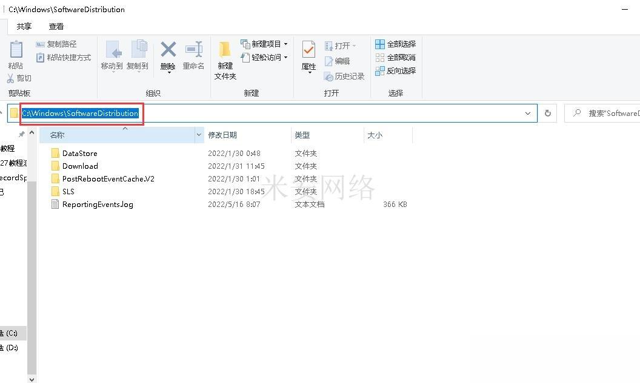Switch to the Share ribbon tab
The width and height of the screenshot is (640, 383).
pos(24,27)
